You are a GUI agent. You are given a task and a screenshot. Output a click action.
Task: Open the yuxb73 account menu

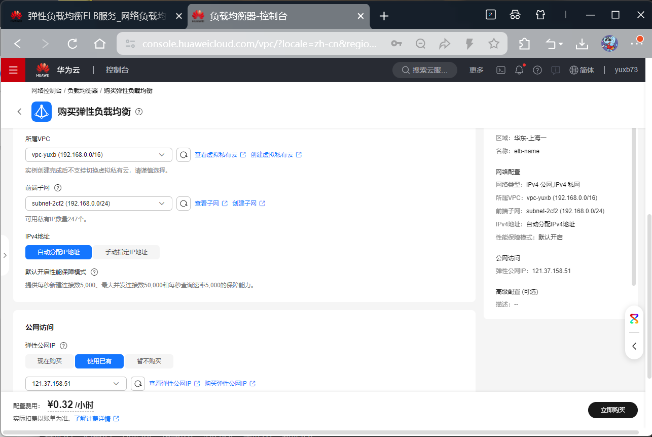pos(626,70)
